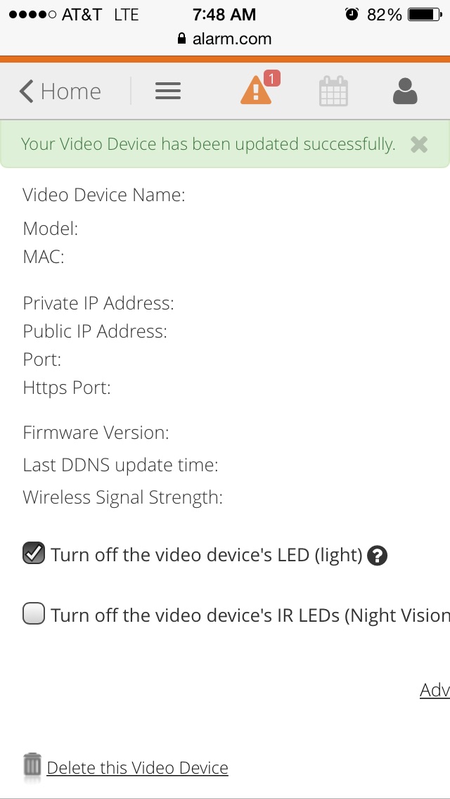Tap the battery indicator in status bar
Screen dimensions: 450x799
pyautogui.click(x=425, y=15)
